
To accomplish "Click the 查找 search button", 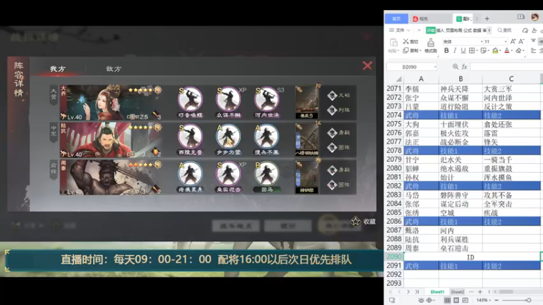I will (504, 30).
